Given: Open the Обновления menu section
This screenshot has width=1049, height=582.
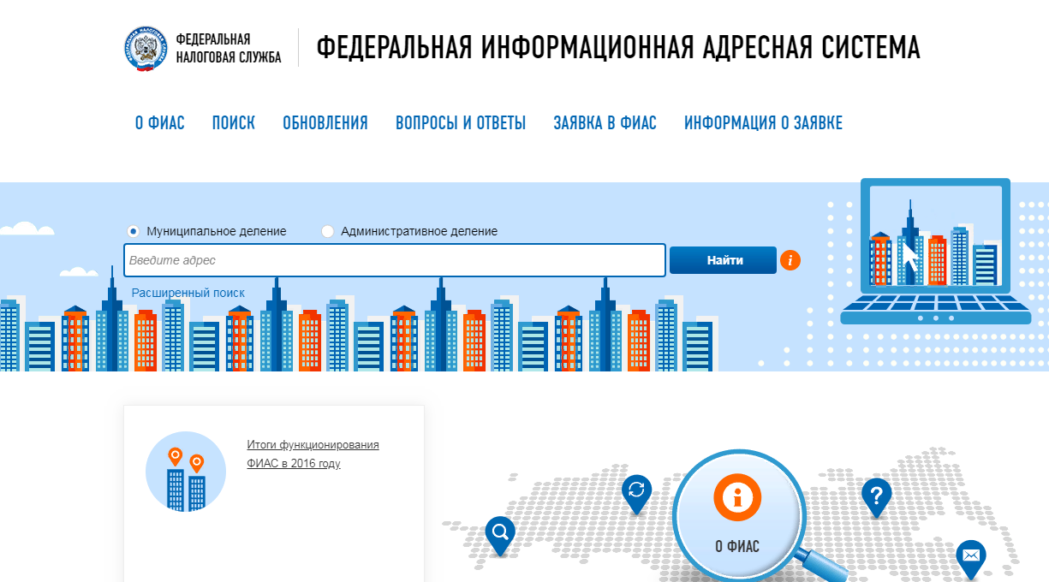Looking at the screenshot, I should [x=325, y=122].
